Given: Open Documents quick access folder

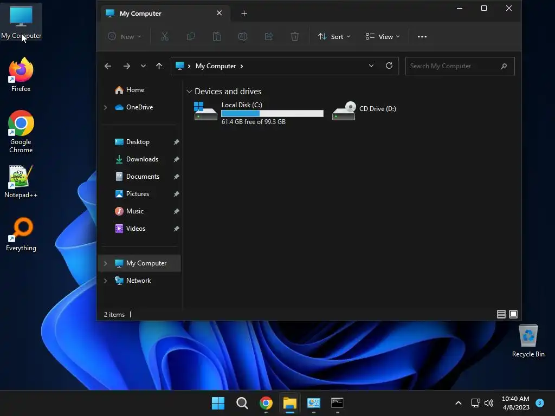Looking at the screenshot, I should [138, 177].
